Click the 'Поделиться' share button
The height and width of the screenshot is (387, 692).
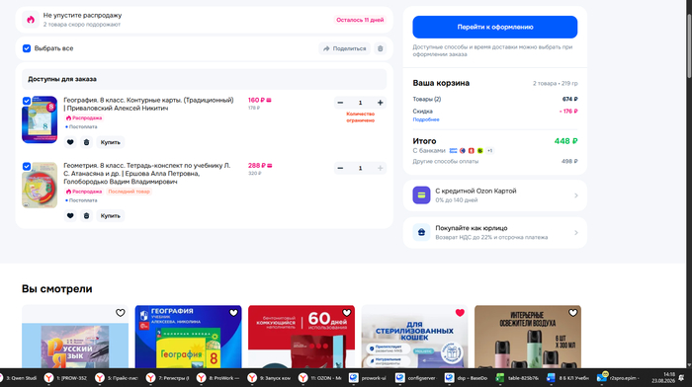click(x=344, y=48)
